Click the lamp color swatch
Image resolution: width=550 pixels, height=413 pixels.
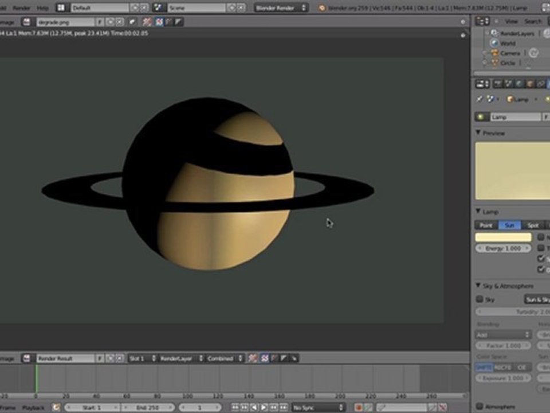(x=503, y=237)
